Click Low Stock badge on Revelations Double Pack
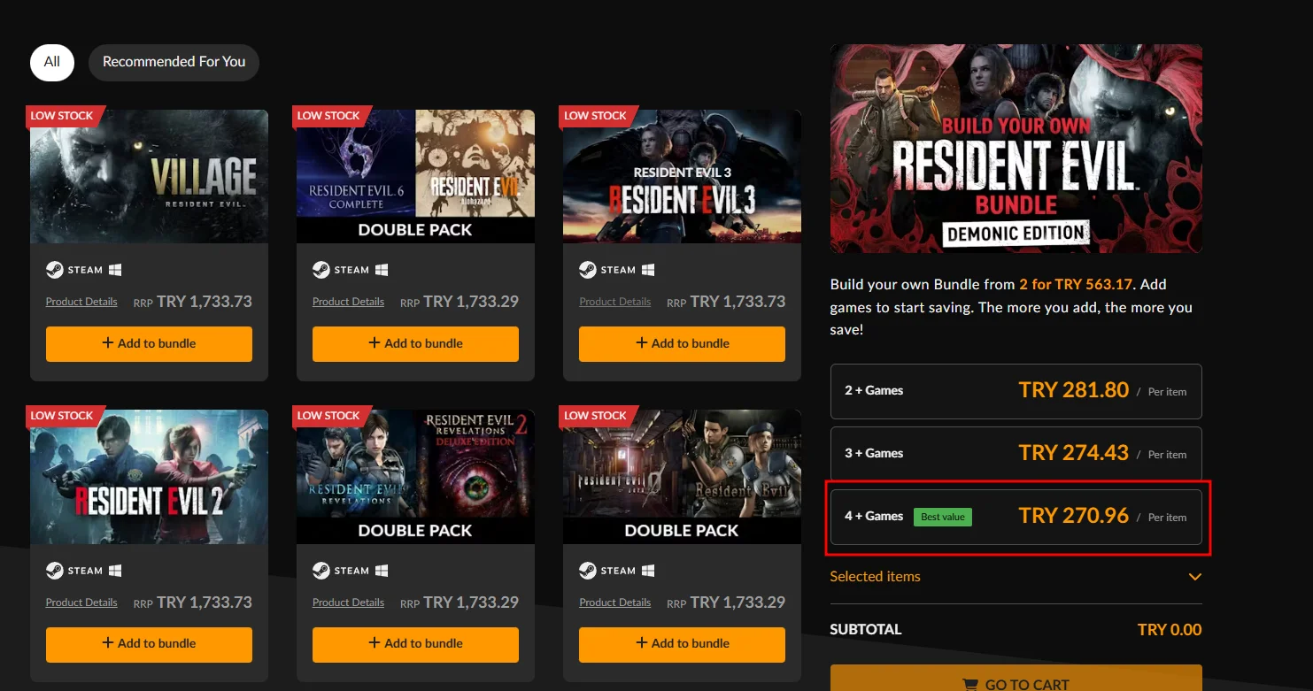1313x691 pixels. pyautogui.click(x=332, y=416)
